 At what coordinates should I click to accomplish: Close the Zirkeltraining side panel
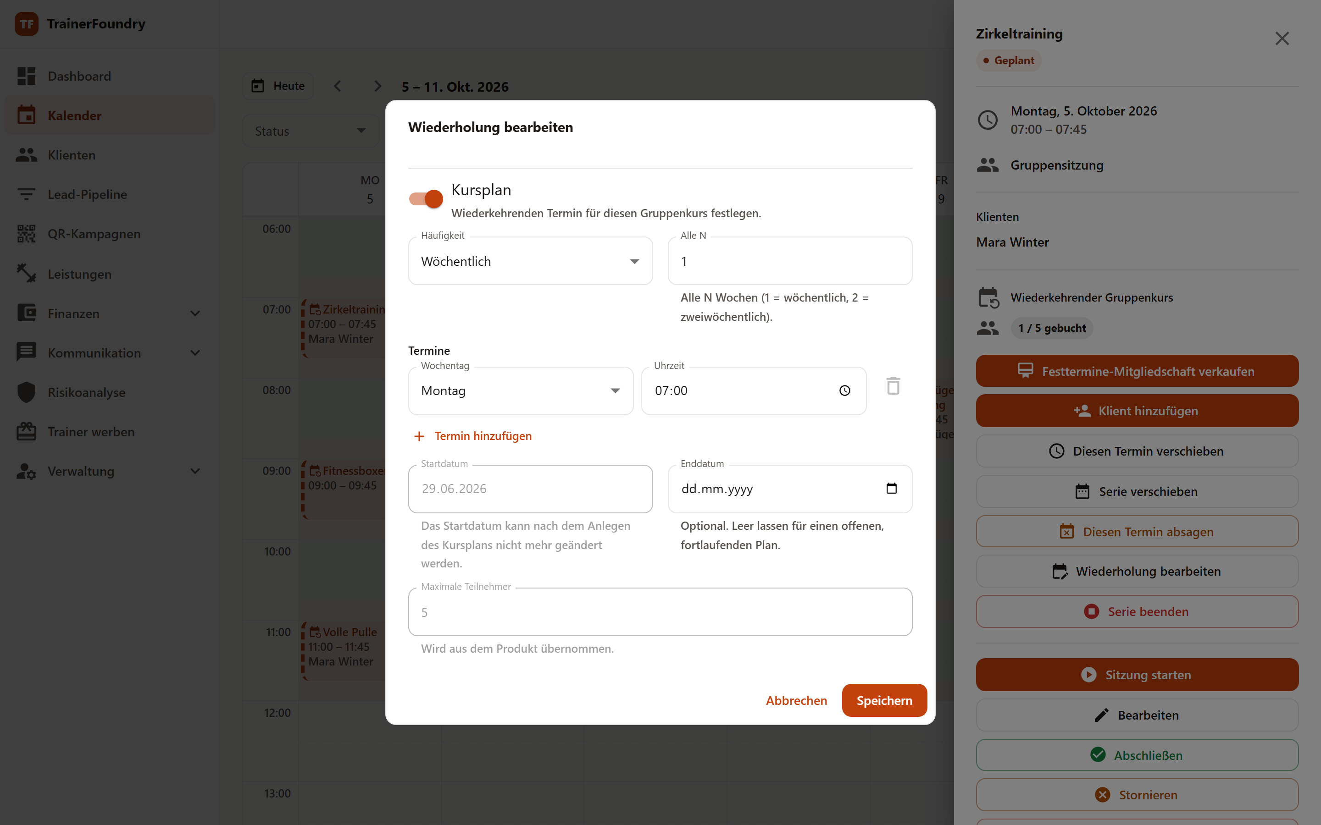click(1282, 38)
